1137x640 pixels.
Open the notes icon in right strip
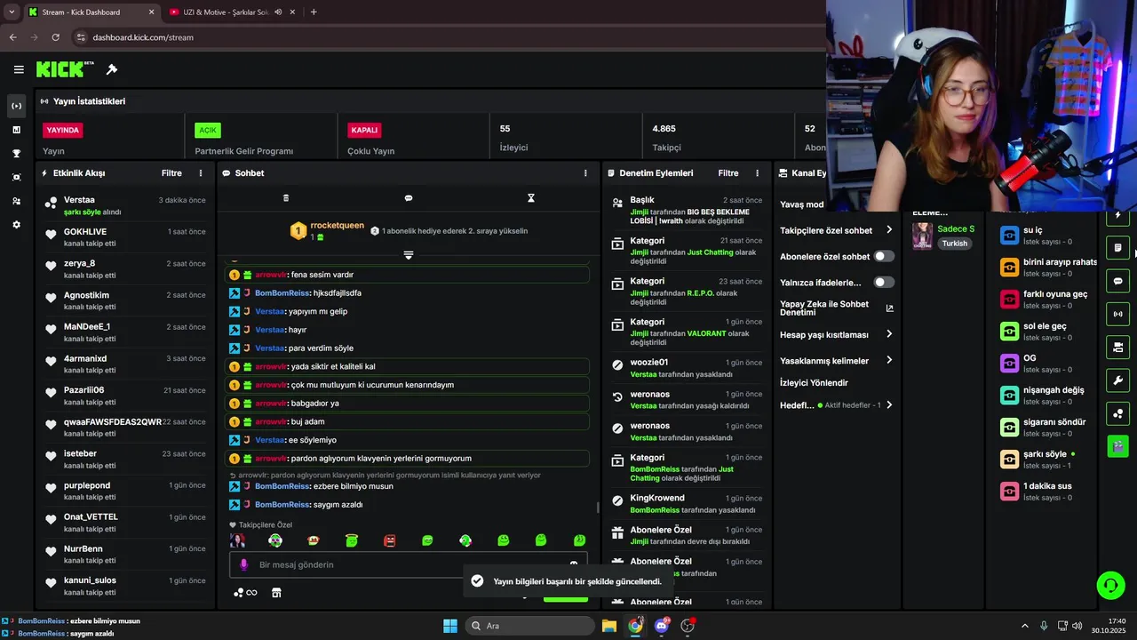[x=1118, y=248]
